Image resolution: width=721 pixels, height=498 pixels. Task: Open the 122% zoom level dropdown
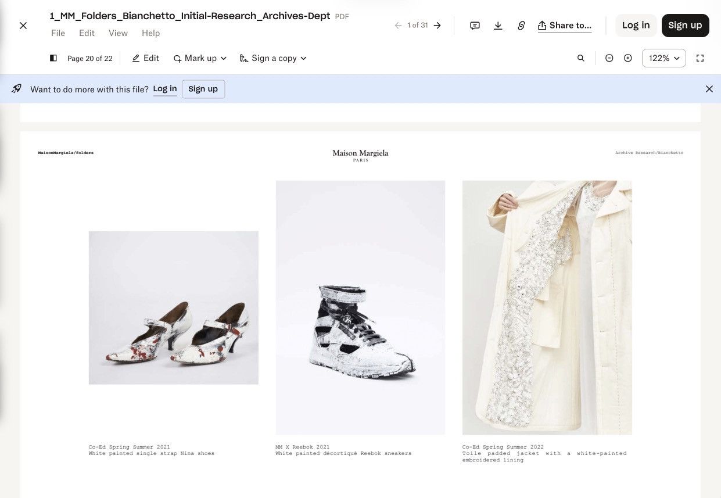pyautogui.click(x=664, y=58)
